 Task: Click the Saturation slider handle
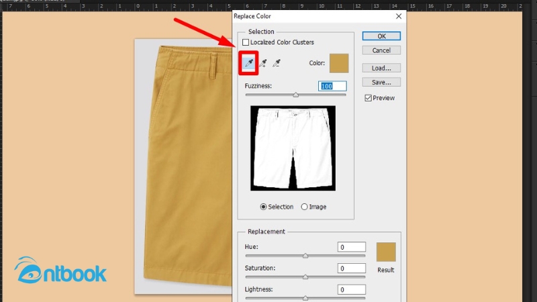pos(305,277)
